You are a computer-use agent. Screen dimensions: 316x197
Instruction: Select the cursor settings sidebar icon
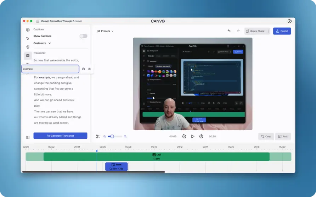(x=28, y=38)
